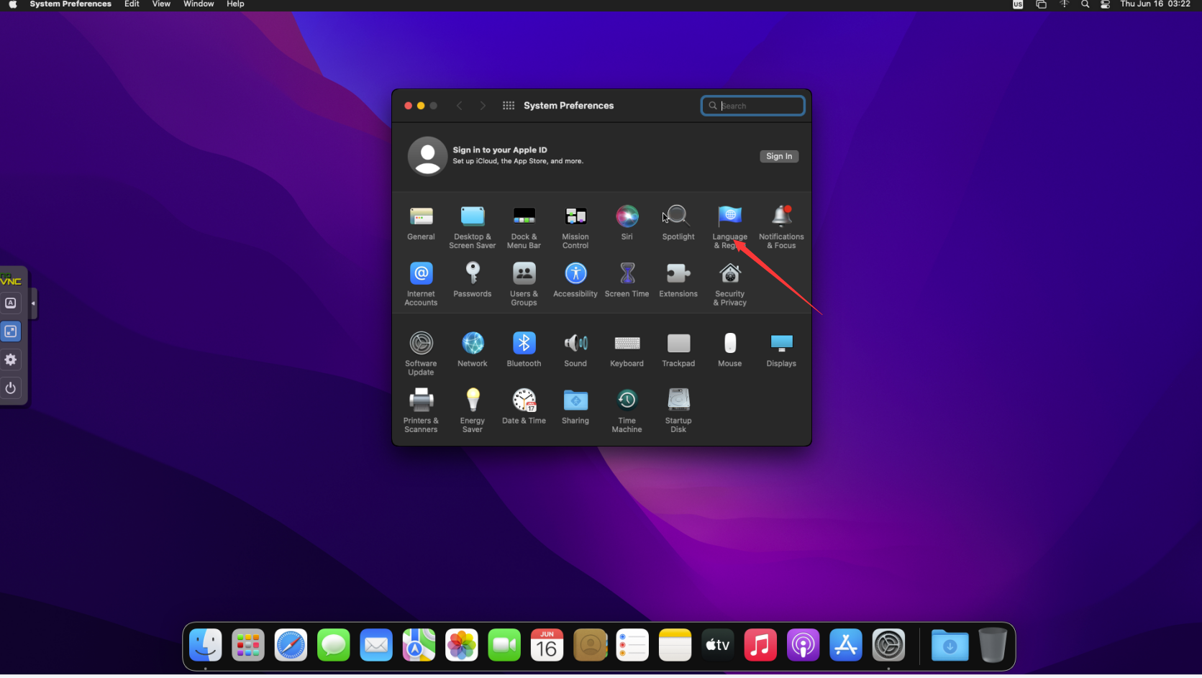
Task: Show all preferences grid button
Action: tap(509, 106)
